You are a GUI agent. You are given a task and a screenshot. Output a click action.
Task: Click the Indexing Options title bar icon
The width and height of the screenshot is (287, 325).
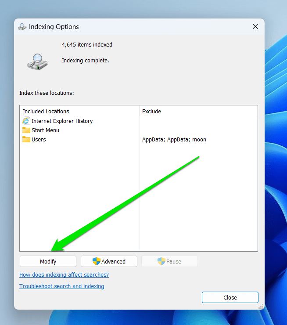(22, 27)
